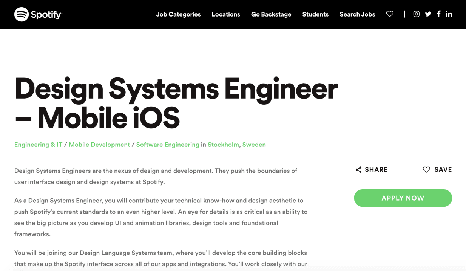
Task: Go to Spotify's Facebook page
Action: pos(438,14)
